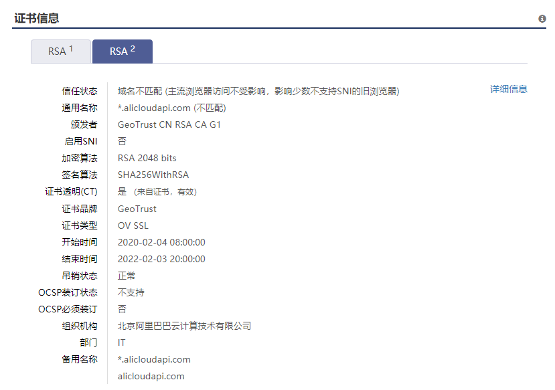Select the IT department value

121,343
